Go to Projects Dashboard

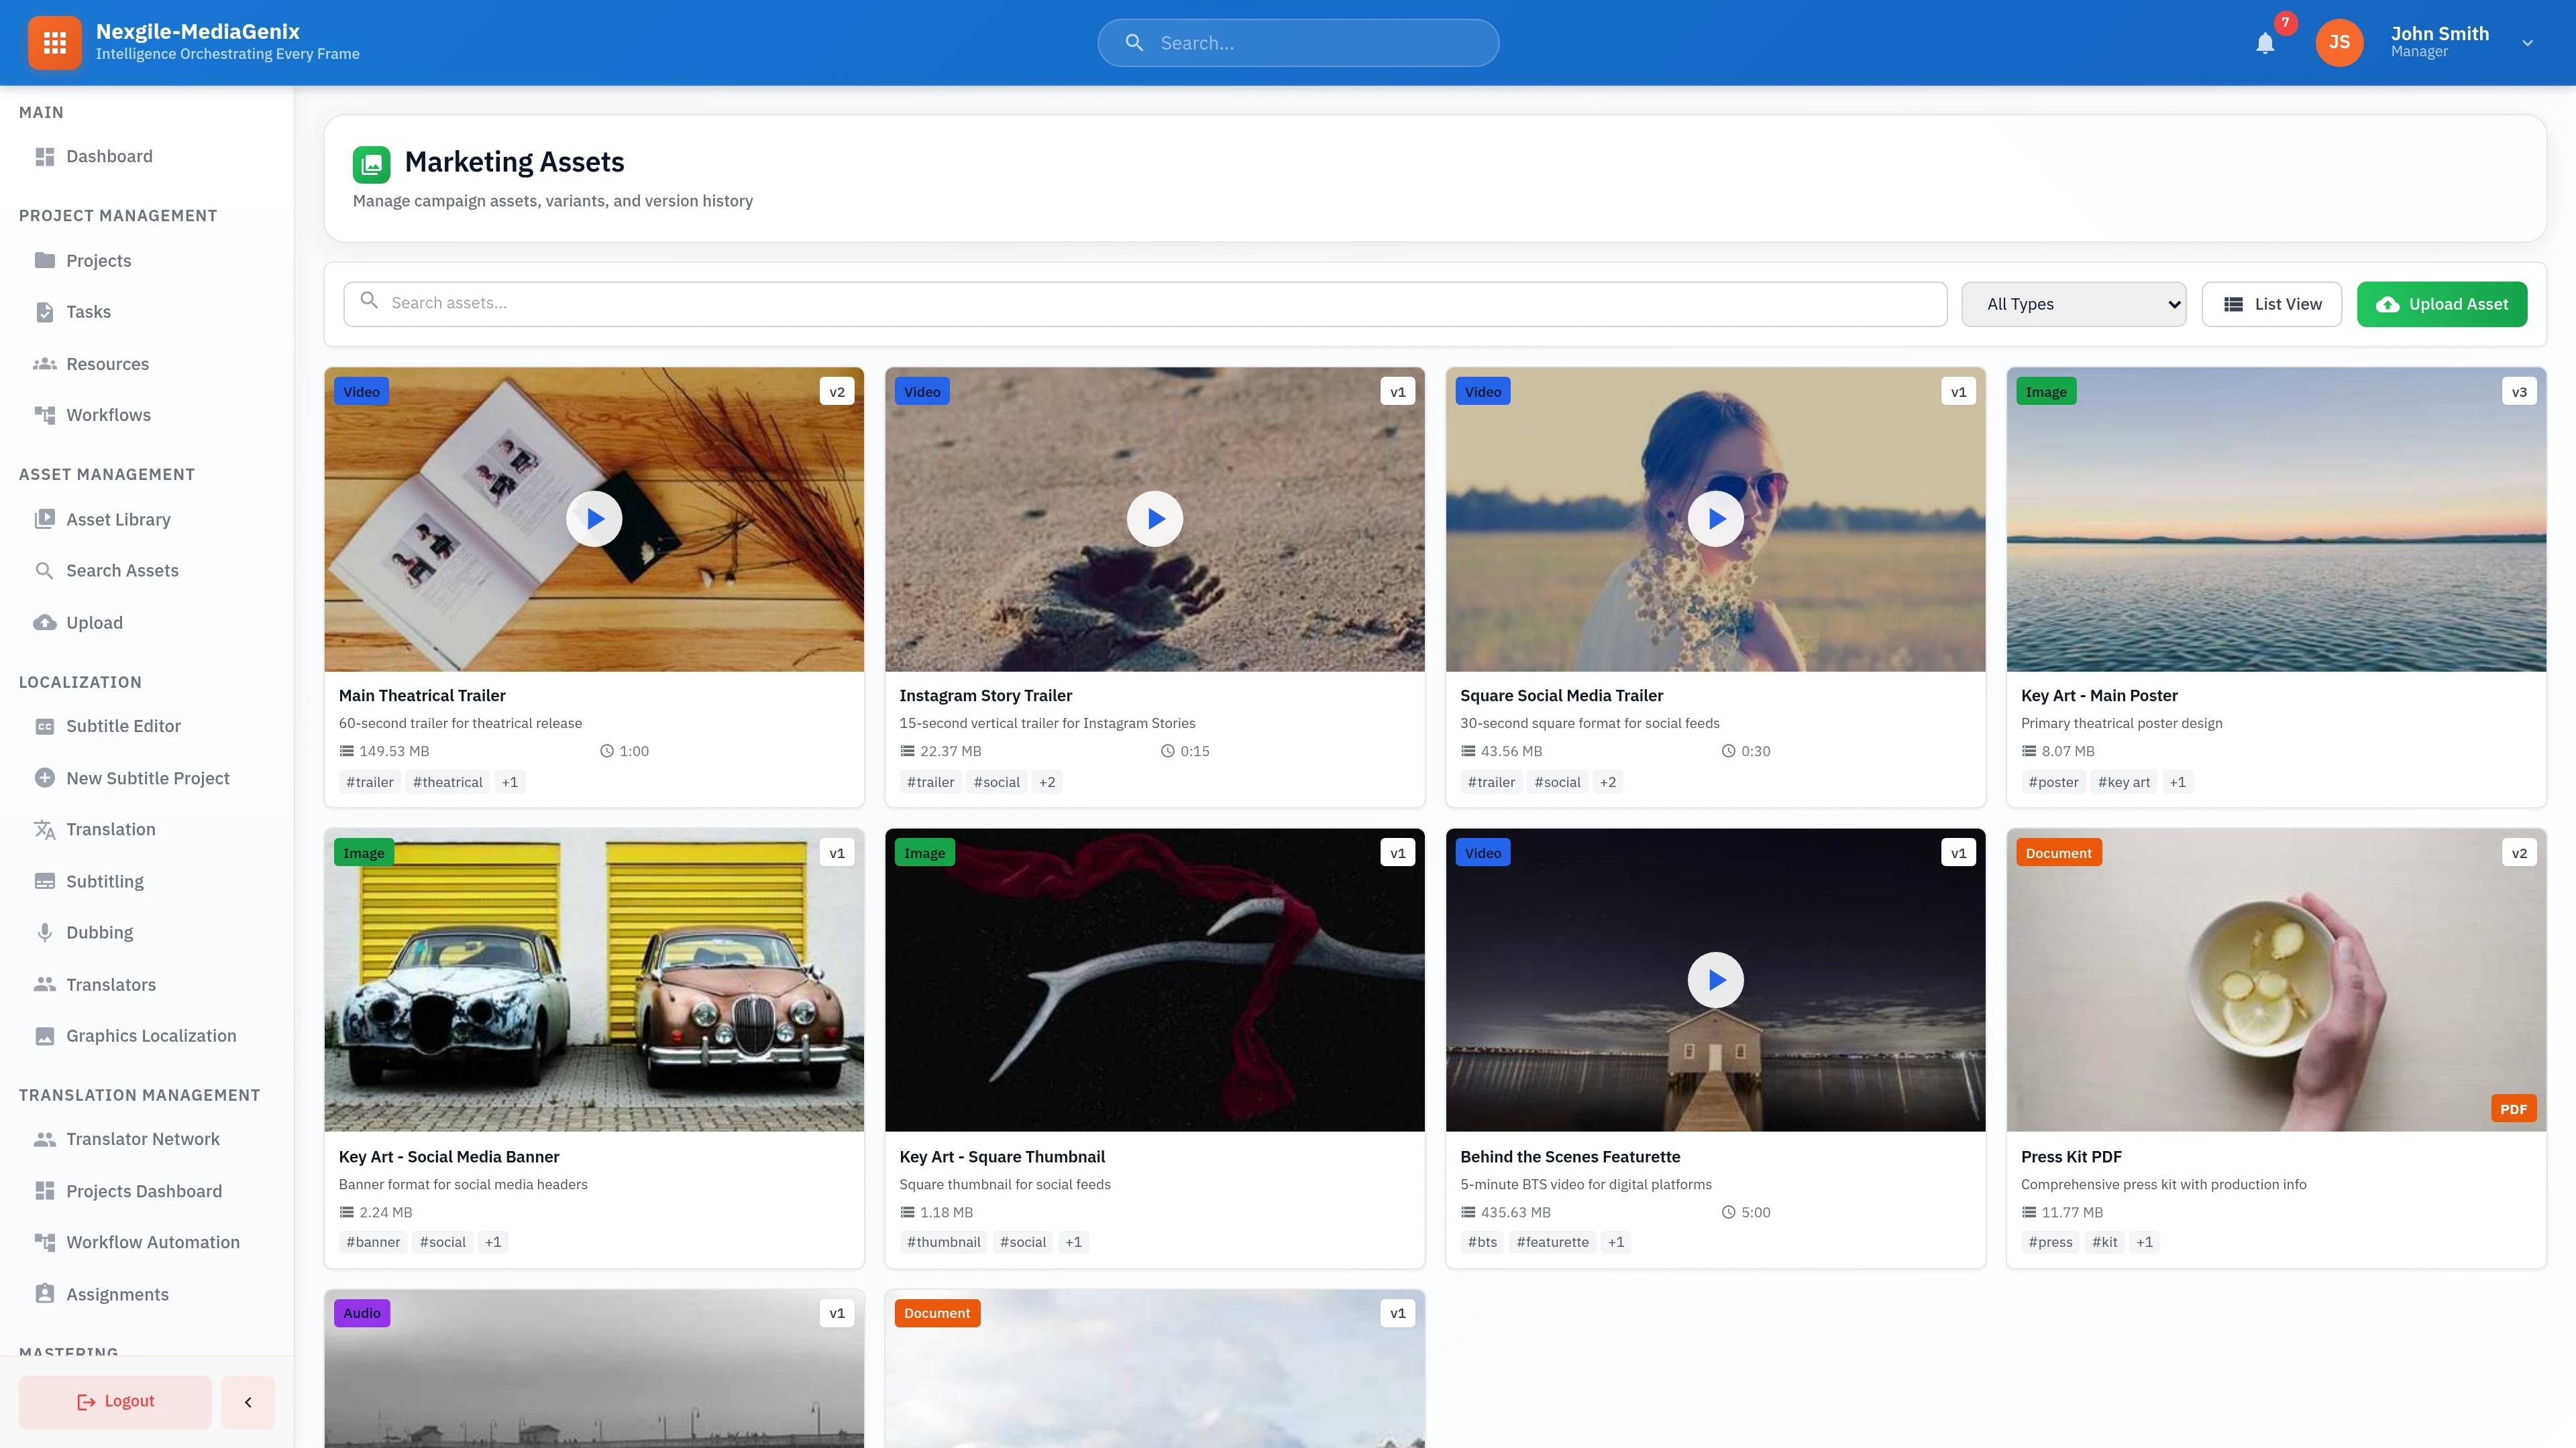(x=144, y=1190)
